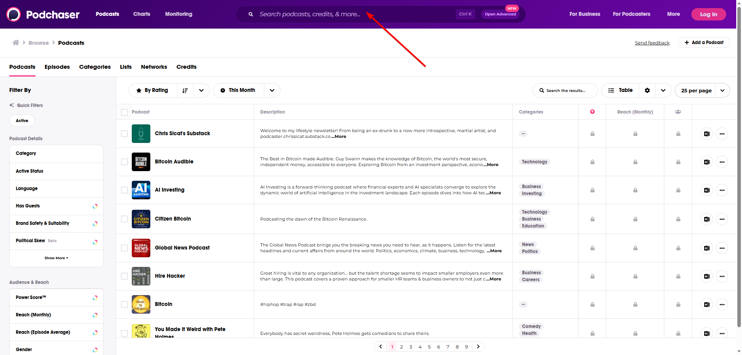Viewport: 742px width, 355px height.
Task: Toggle the select-all podcasts checkbox
Action: coord(124,112)
